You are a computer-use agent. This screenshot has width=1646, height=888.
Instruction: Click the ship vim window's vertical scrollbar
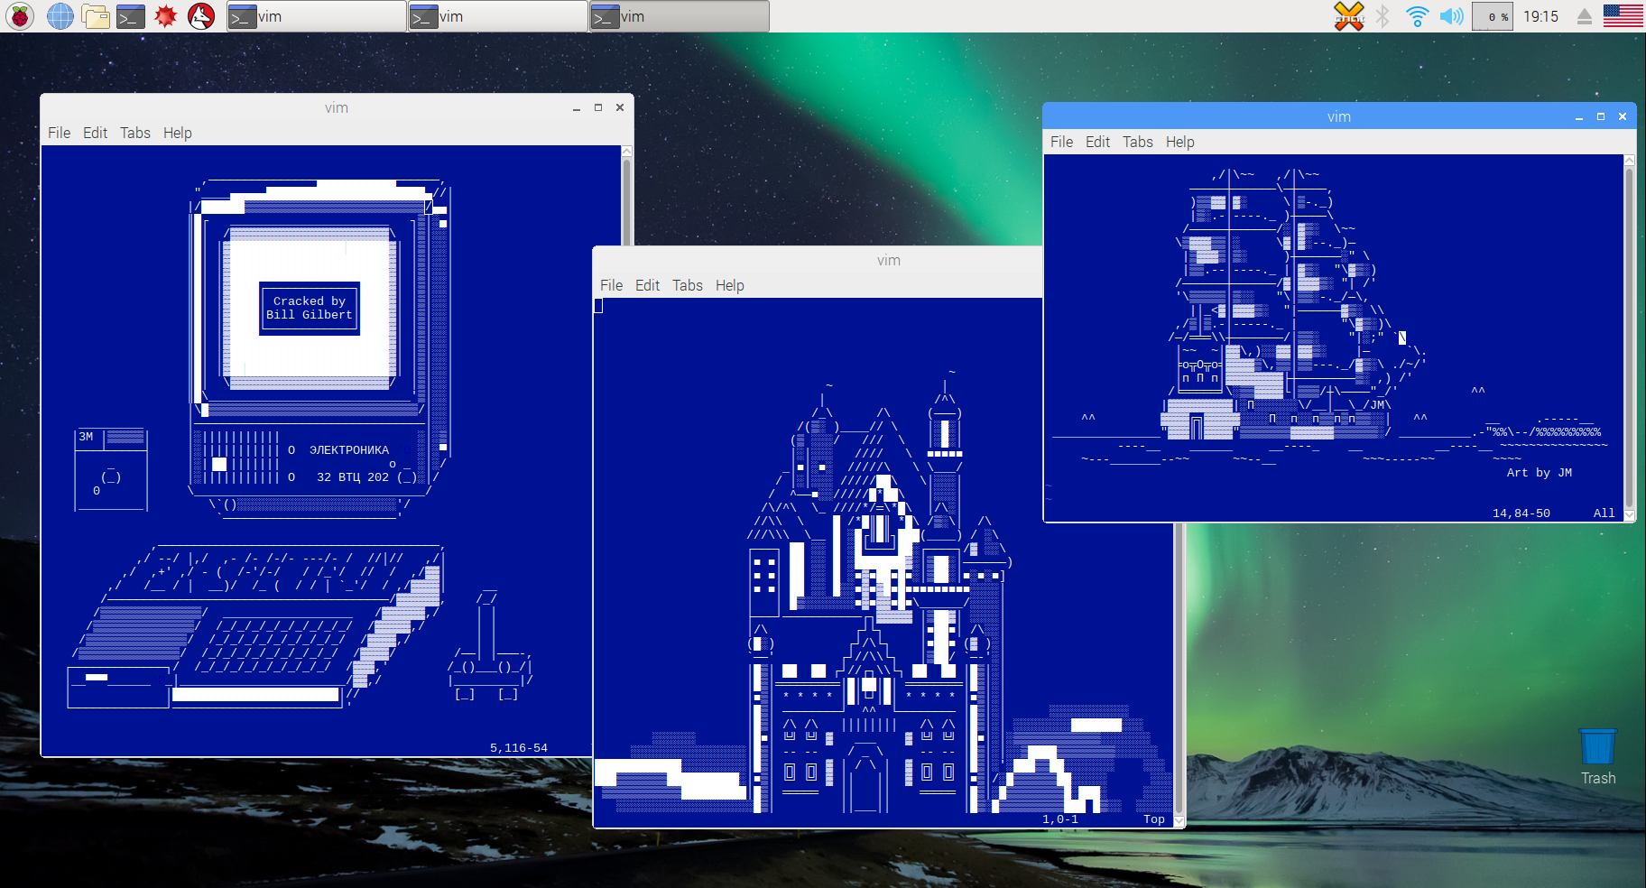[1629, 337]
